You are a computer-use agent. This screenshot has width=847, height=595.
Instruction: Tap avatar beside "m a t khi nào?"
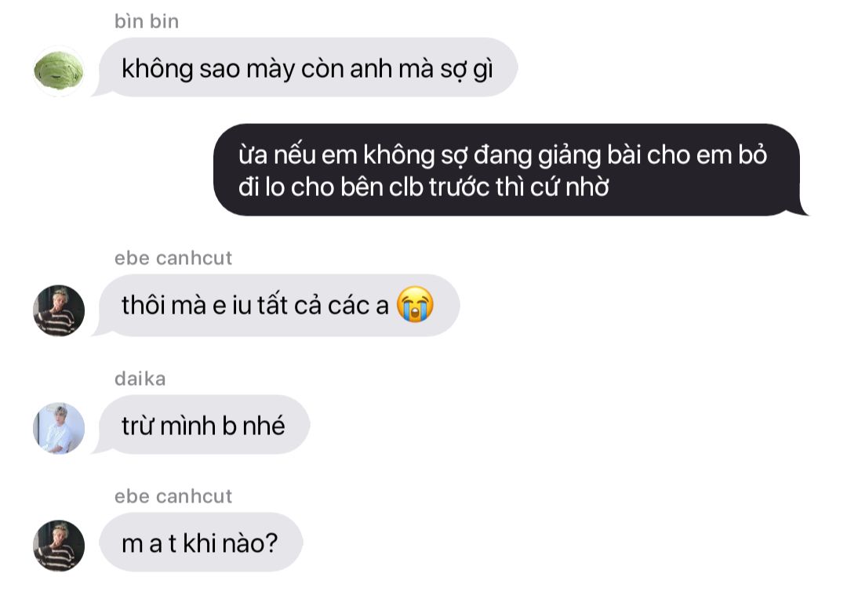coord(58,546)
